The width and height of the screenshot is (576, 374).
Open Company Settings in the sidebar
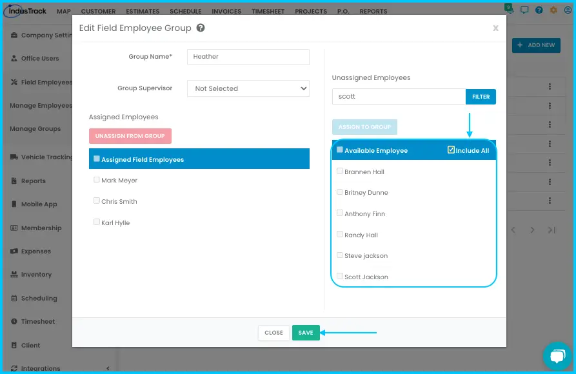pos(41,35)
